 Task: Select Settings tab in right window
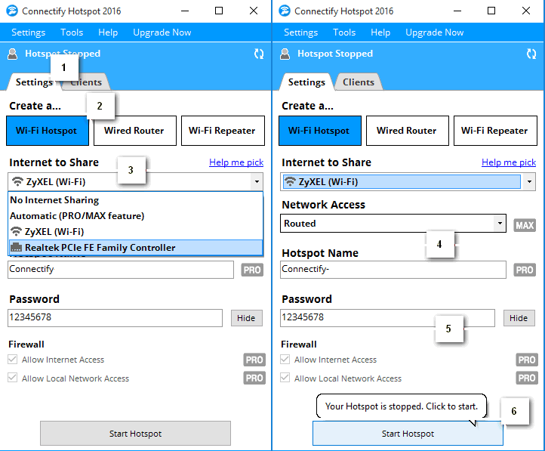point(306,82)
